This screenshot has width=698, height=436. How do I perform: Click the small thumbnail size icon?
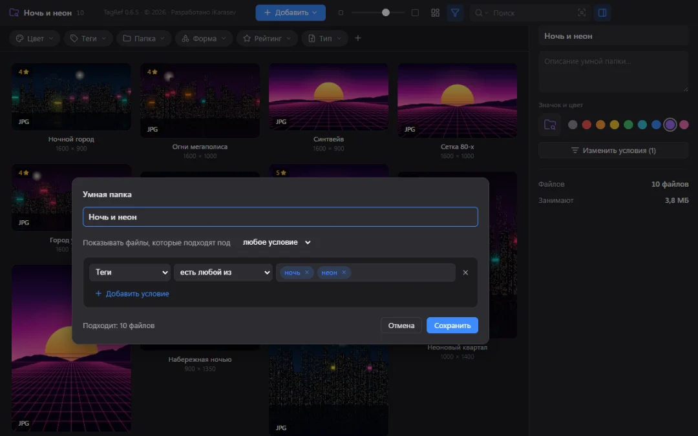(341, 13)
